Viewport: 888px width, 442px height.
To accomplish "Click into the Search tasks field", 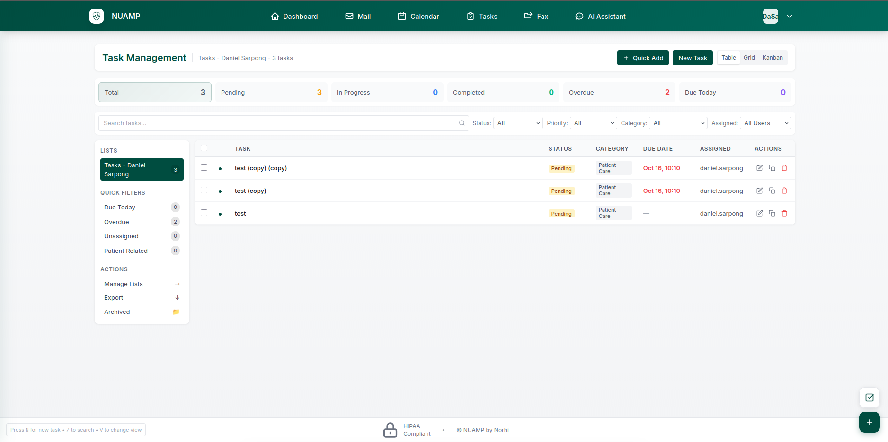I will 284,123.
